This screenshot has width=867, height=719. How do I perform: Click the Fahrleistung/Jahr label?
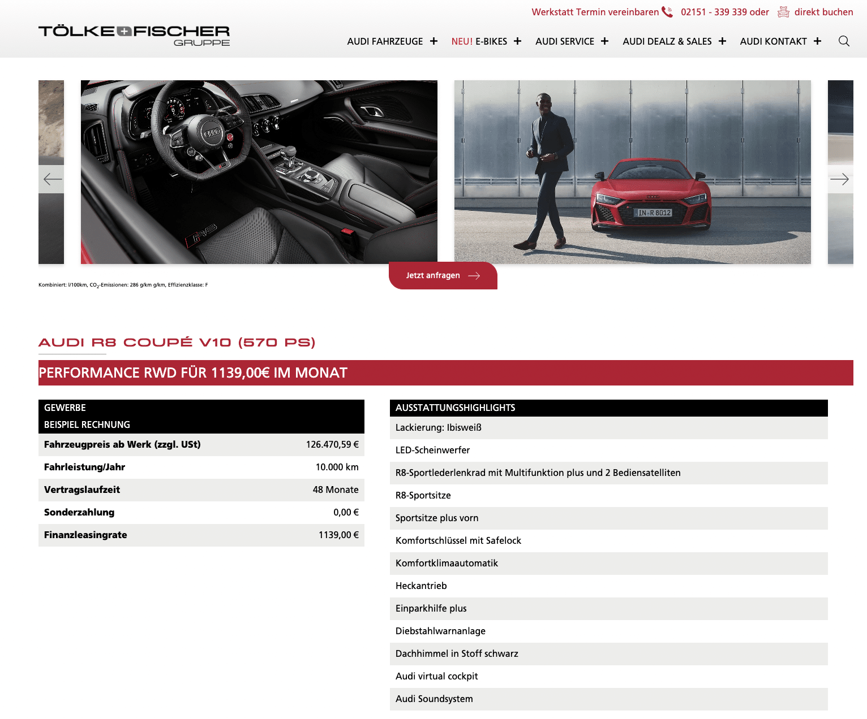point(84,467)
